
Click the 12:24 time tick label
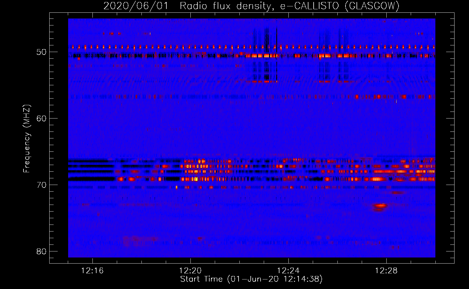click(x=288, y=271)
